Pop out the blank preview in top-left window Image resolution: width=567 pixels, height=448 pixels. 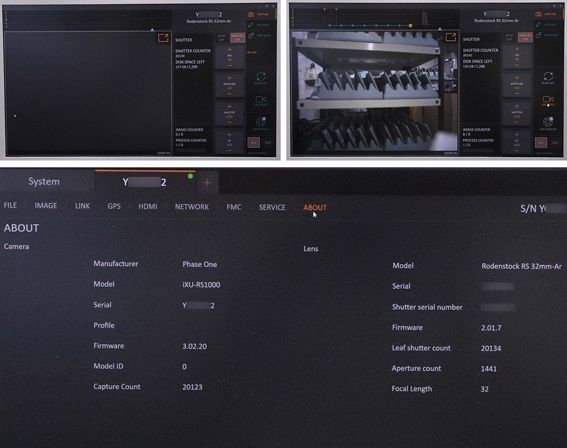163,37
